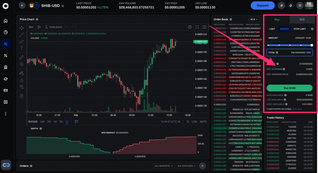Click the Deposit button
The height and width of the screenshot is (173, 318).
[263, 6]
